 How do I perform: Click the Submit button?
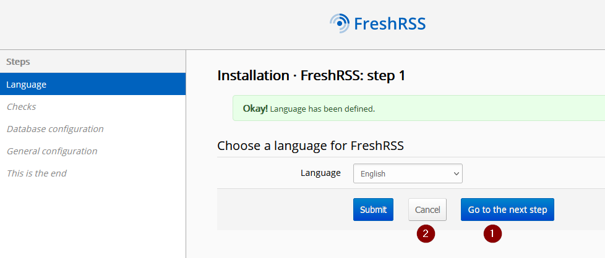click(x=373, y=209)
